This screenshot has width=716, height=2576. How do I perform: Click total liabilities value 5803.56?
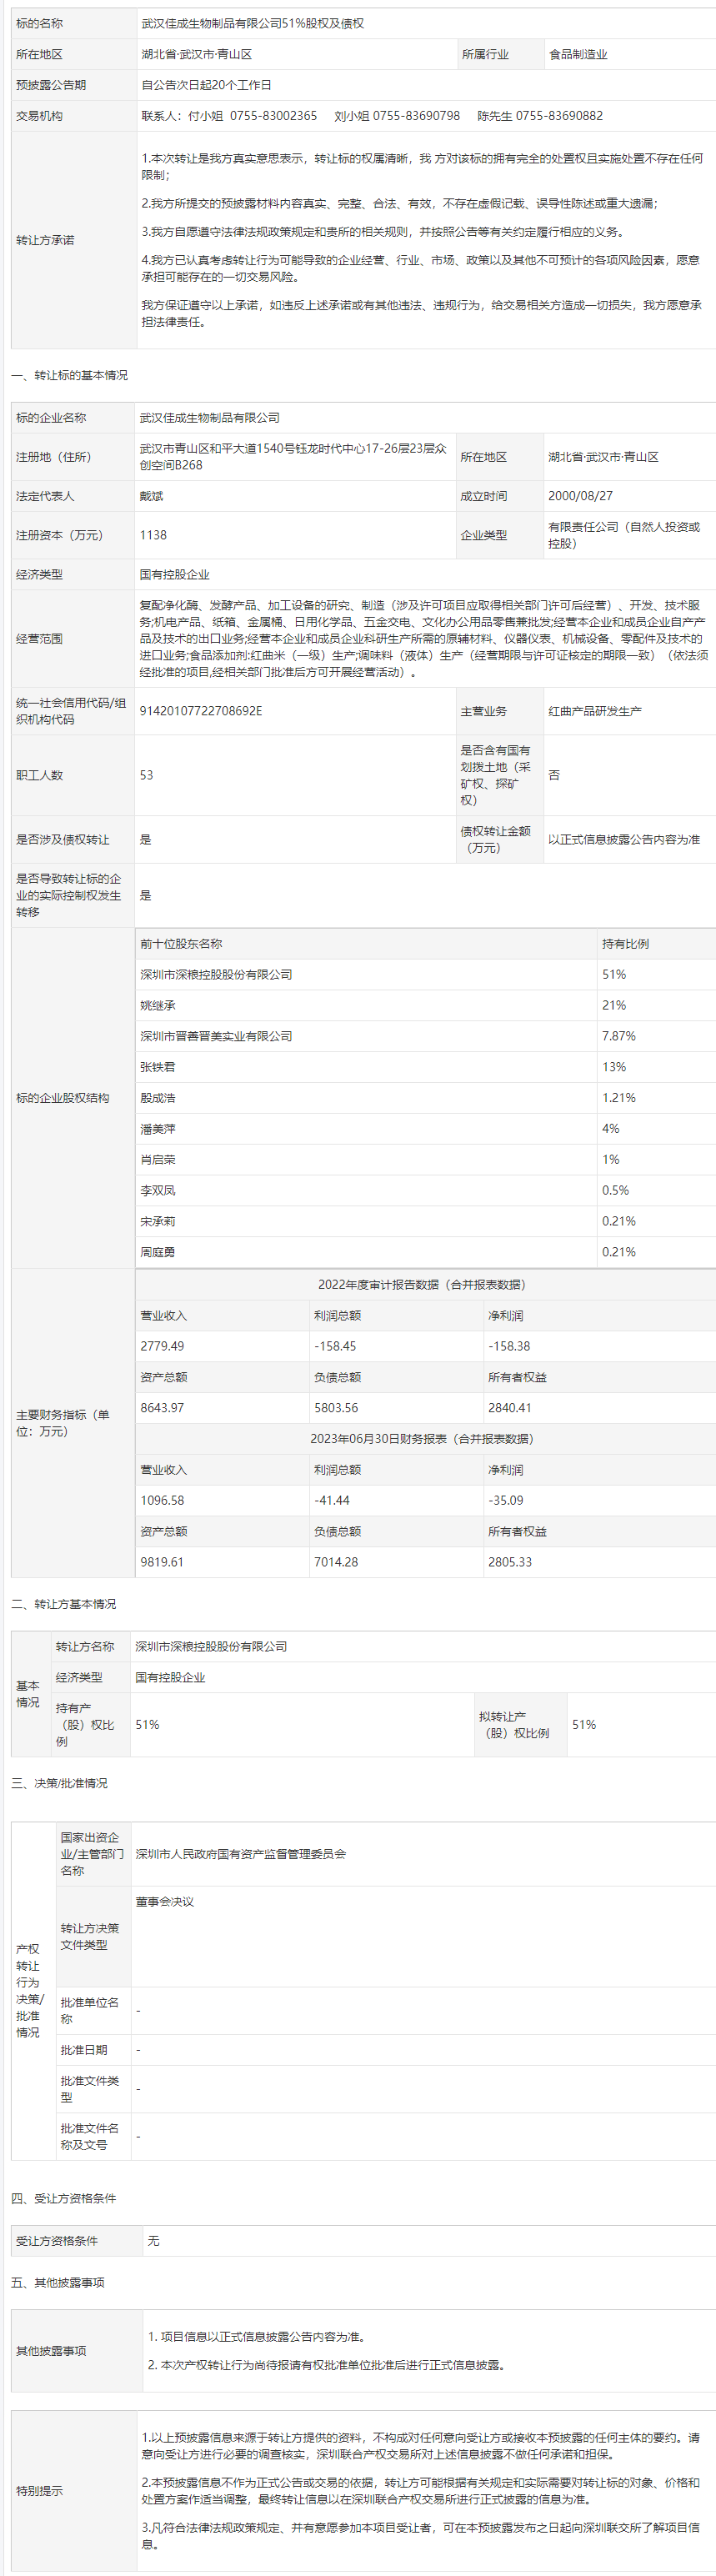[x=336, y=1408]
